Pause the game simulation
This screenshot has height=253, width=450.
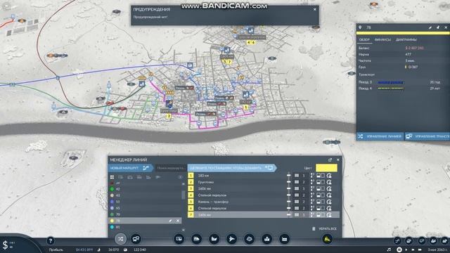tap(399, 249)
